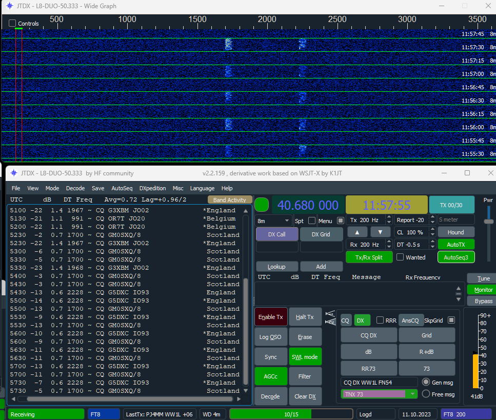Click the CQ DX WW1L FN54 message field
The width and height of the screenshot is (496, 420).
tap(379, 383)
